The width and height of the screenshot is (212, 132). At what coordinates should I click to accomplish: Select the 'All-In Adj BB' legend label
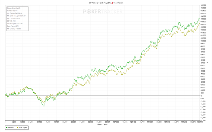[x=23, y=128]
